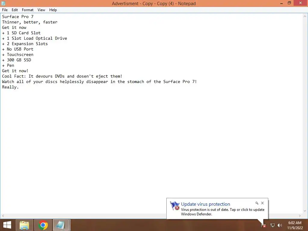Open the Edit menu
The height and width of the screenshot is (231, 308).
point(15,10)
